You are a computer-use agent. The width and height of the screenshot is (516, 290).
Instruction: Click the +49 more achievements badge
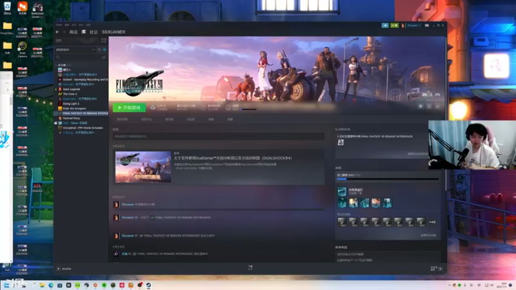click(x=432, y=222)
